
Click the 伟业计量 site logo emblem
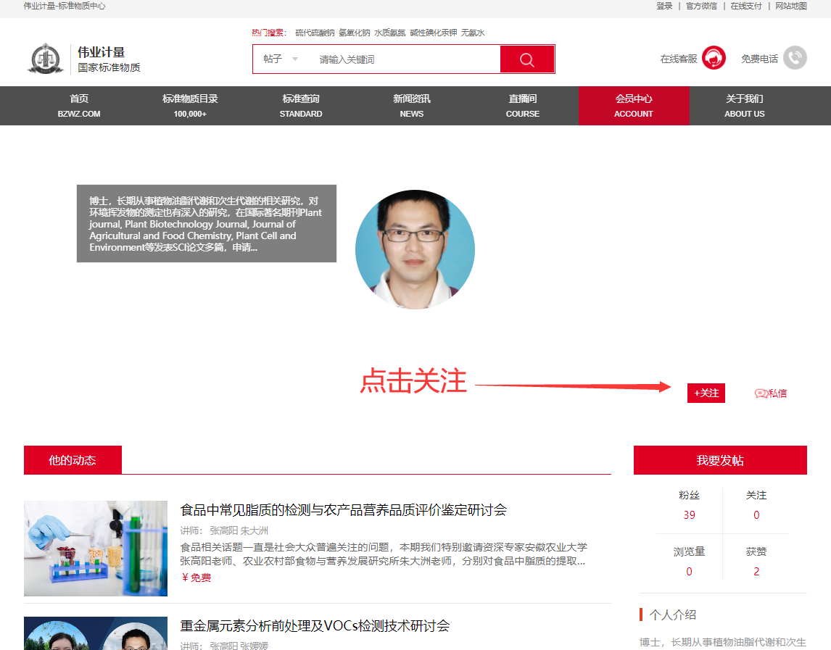[46, 58]
